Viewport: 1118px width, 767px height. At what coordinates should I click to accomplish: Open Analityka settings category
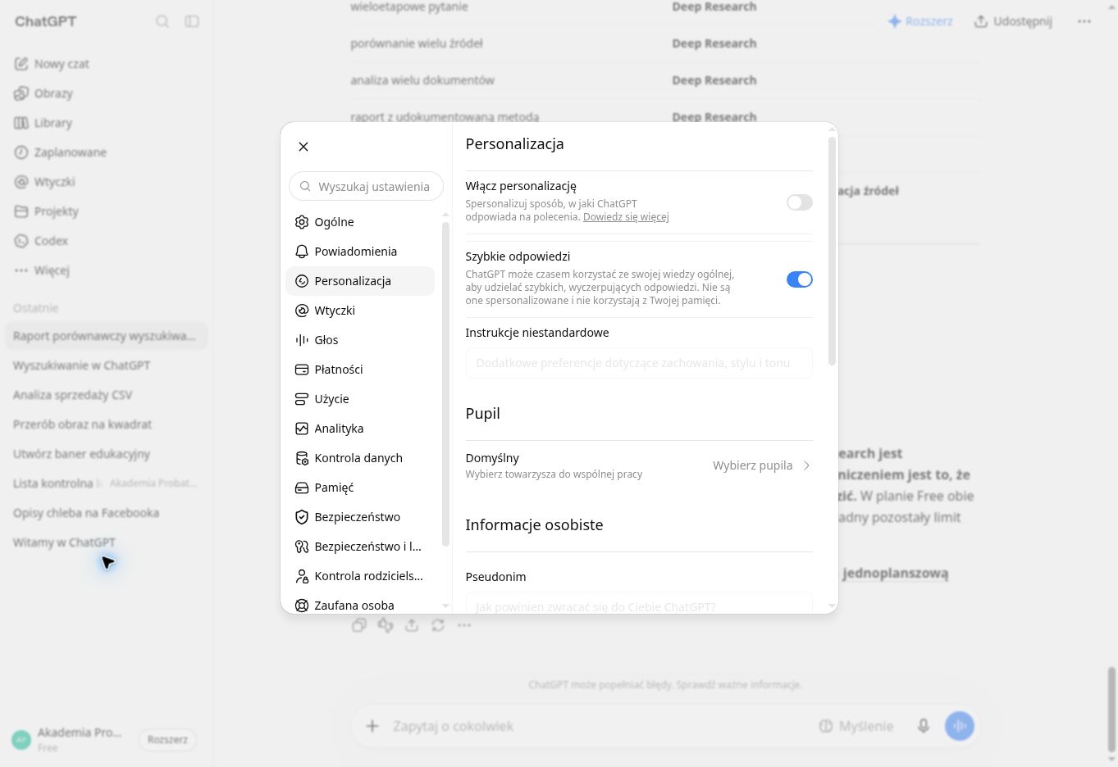[x=360, y=429]
